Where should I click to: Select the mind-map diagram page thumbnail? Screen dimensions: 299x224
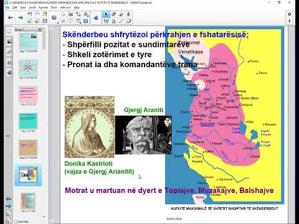pyautogui.click(x=28, y=68)
